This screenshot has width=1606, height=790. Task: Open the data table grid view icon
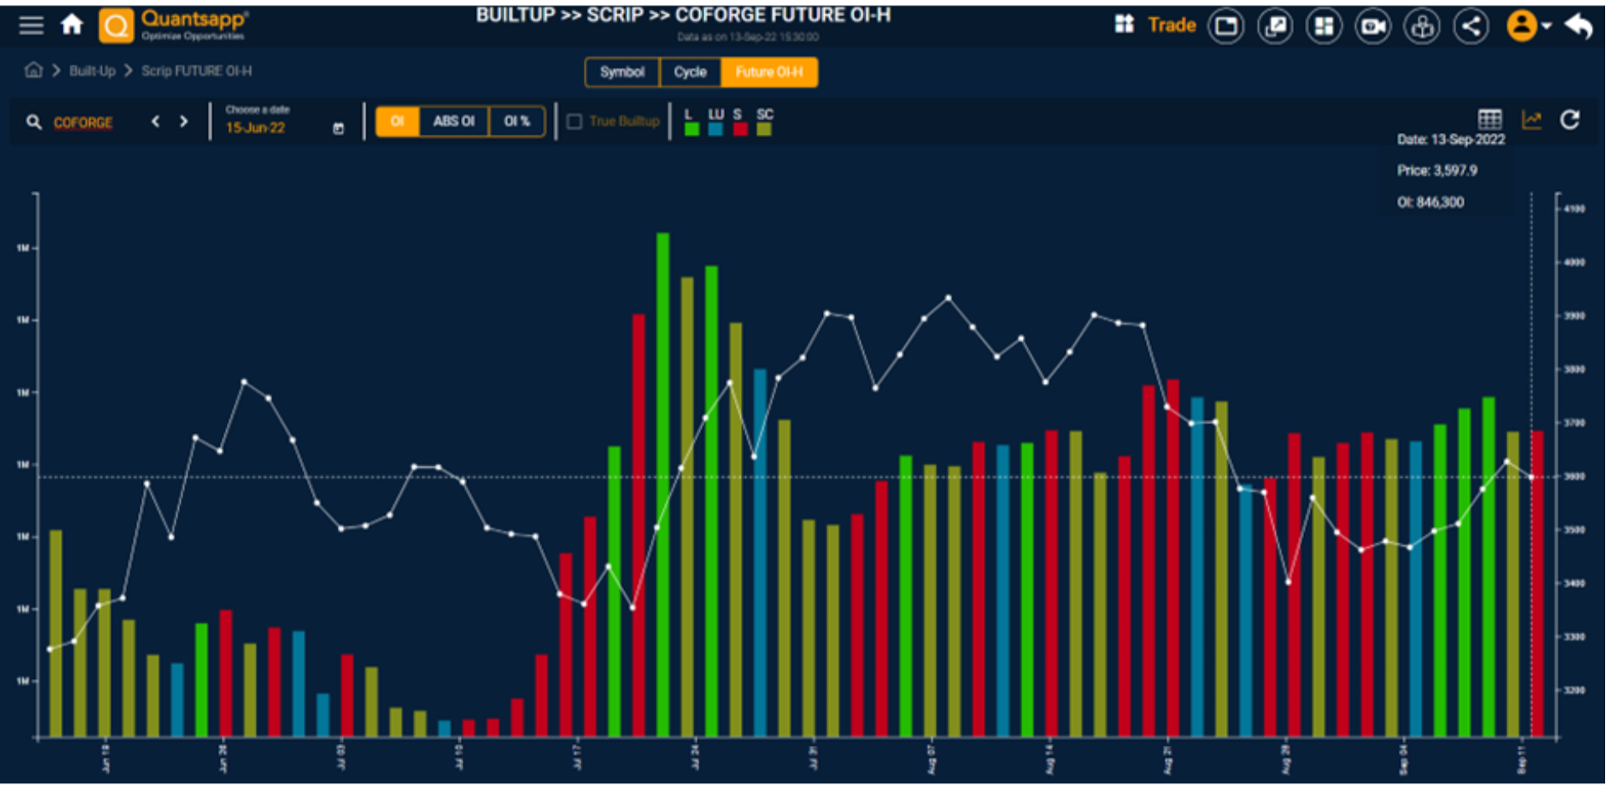pos(1490,120)
